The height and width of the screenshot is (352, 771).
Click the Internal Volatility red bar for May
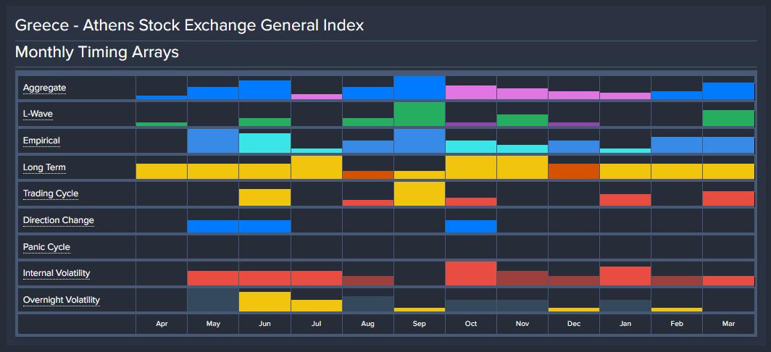(213, 278)
